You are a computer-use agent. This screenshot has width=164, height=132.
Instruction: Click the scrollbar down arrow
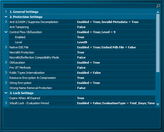158,104
